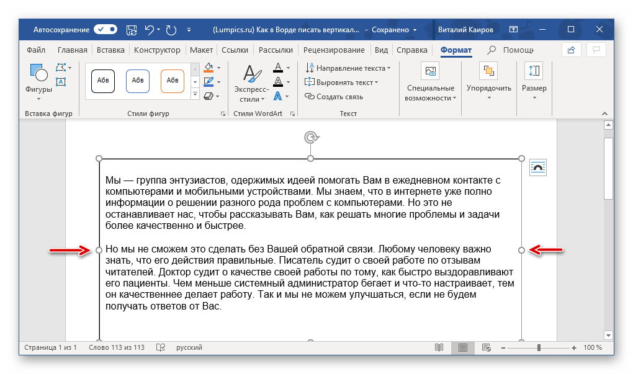Click the spelling check icon in status bar
Image resolution: width=633 pixels, height=374 pixels.
(x=161, y=347)
